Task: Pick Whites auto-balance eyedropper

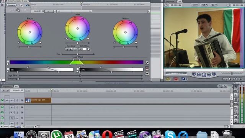Action: click(x=115, y=43)
